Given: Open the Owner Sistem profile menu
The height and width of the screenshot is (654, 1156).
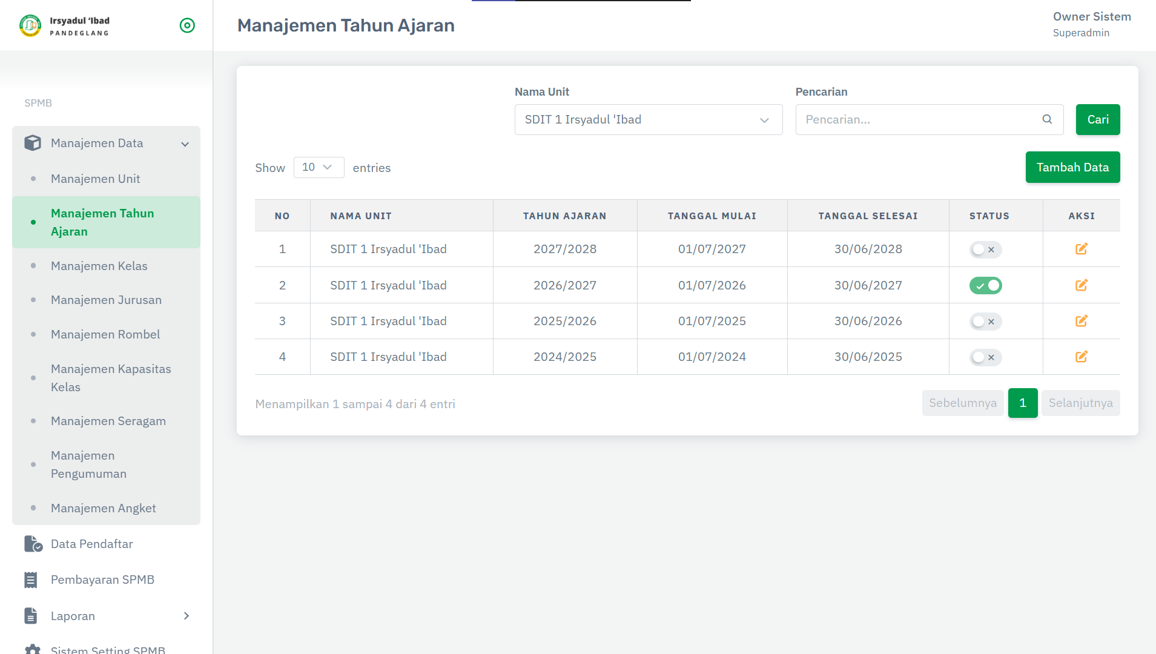Looking at the screenshot, I should (x=1092, y=24).
